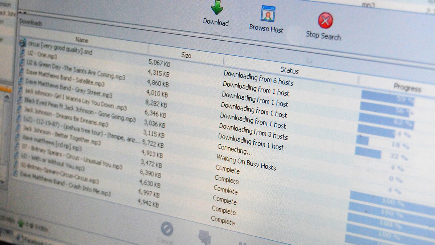Click the Waiting On Busy Hosts status entry
Image resolution: width=435 pixels, height=245 pixels.
pos(246,162)
